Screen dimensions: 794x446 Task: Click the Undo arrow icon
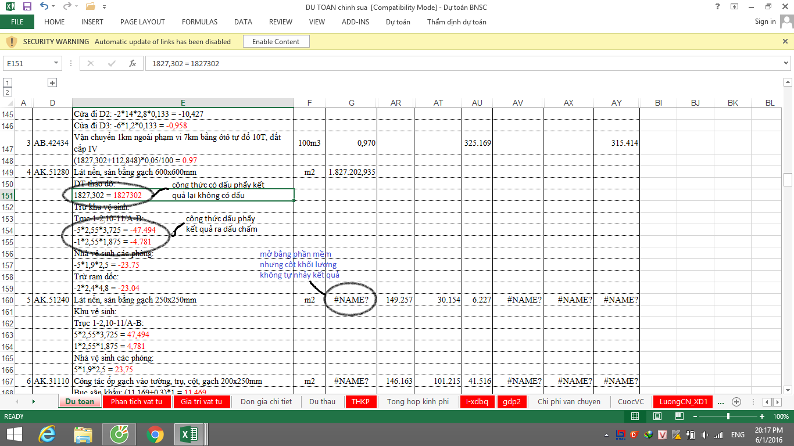(45, 7)
